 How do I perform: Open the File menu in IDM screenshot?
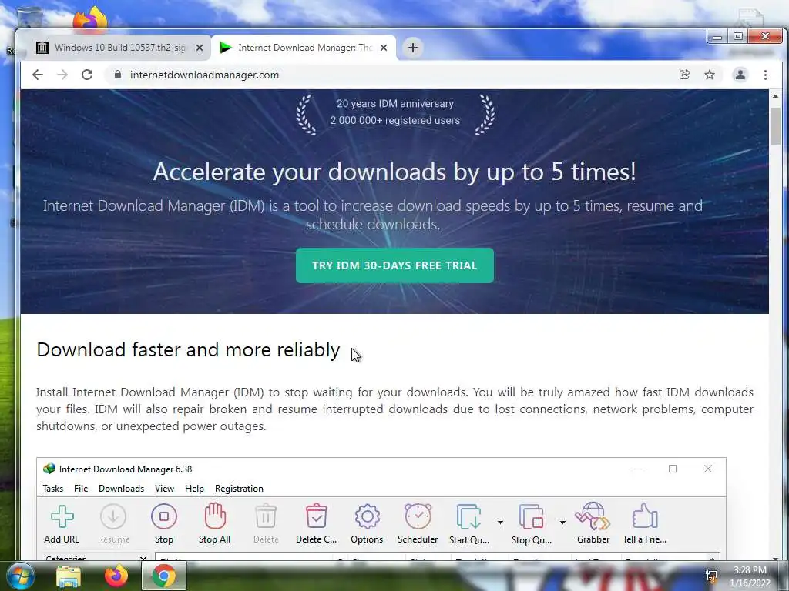tap(80, 489)
